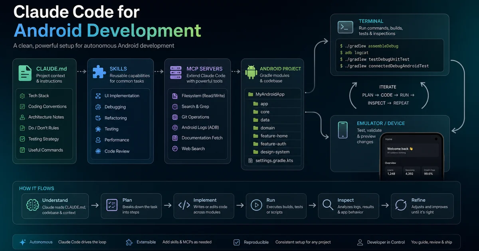Click the Do / Don't Rules icon

[x=22, y=128]
